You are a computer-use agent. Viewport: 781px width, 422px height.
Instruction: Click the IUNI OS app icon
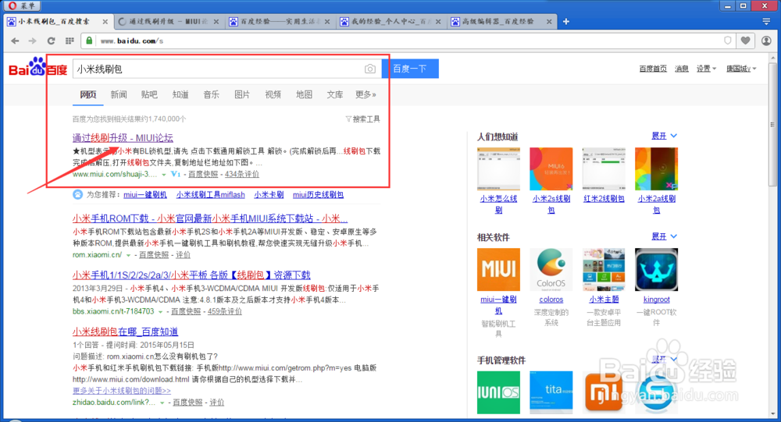point(498,392)
